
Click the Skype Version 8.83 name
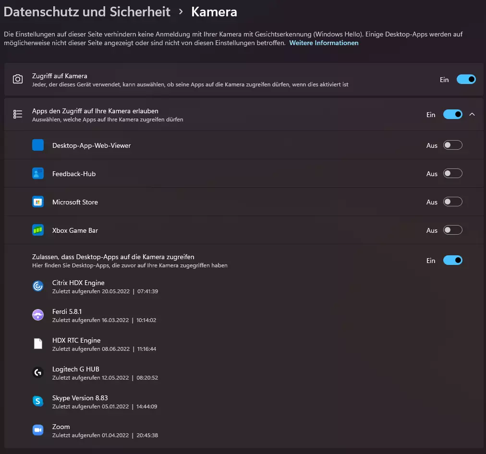pyautogui.click(x=80, y=398)
